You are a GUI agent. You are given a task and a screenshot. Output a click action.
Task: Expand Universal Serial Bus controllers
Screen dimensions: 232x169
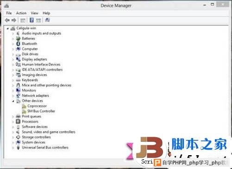point(13,148)
